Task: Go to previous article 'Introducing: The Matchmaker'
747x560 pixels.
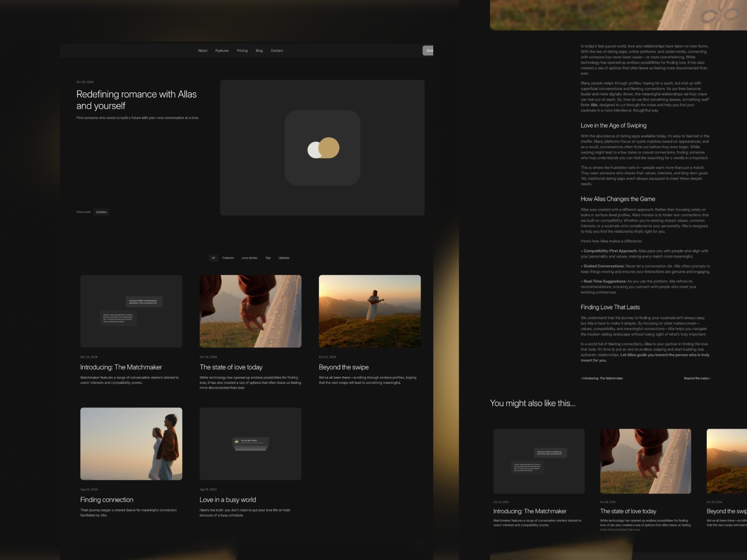Action: [x=602, y=378]
